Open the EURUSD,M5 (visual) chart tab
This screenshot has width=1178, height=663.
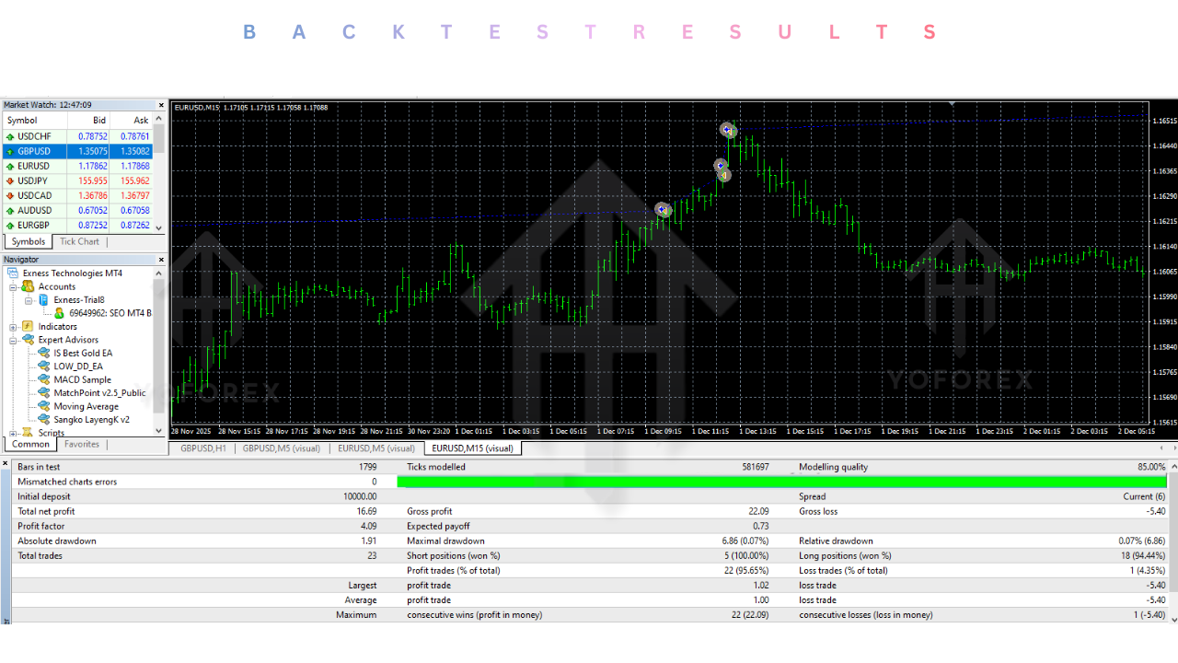375,448
